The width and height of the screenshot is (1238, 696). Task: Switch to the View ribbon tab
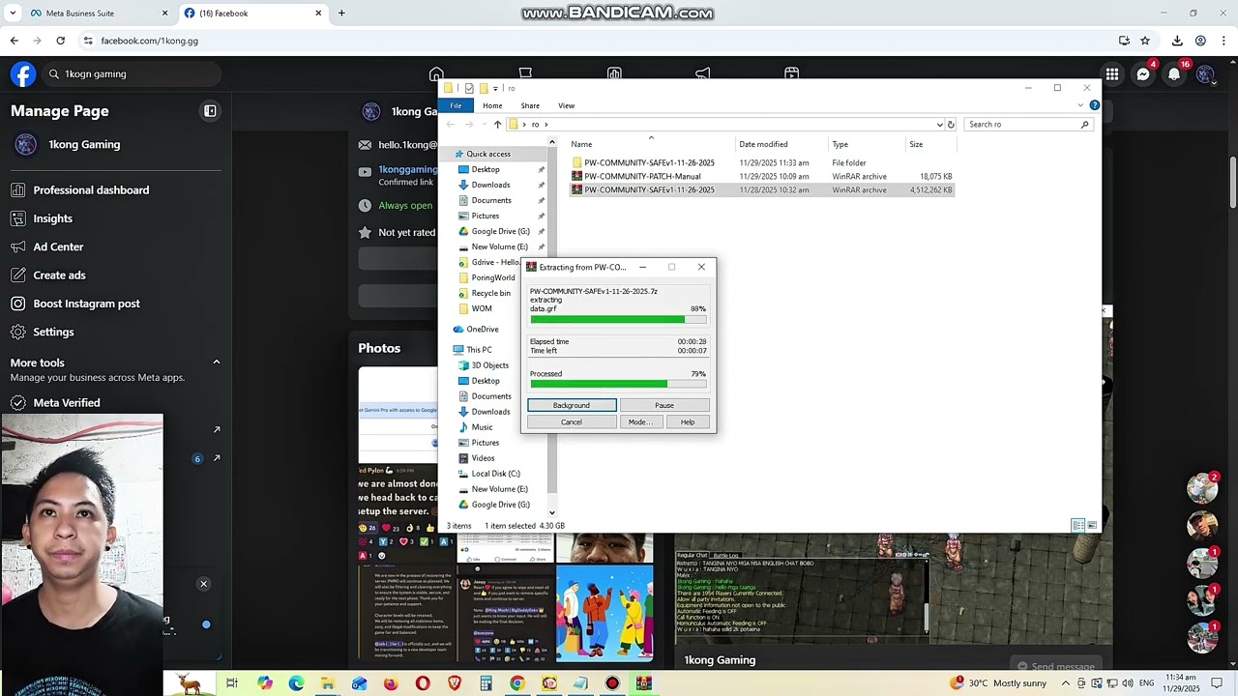click(x=566, y=105)
